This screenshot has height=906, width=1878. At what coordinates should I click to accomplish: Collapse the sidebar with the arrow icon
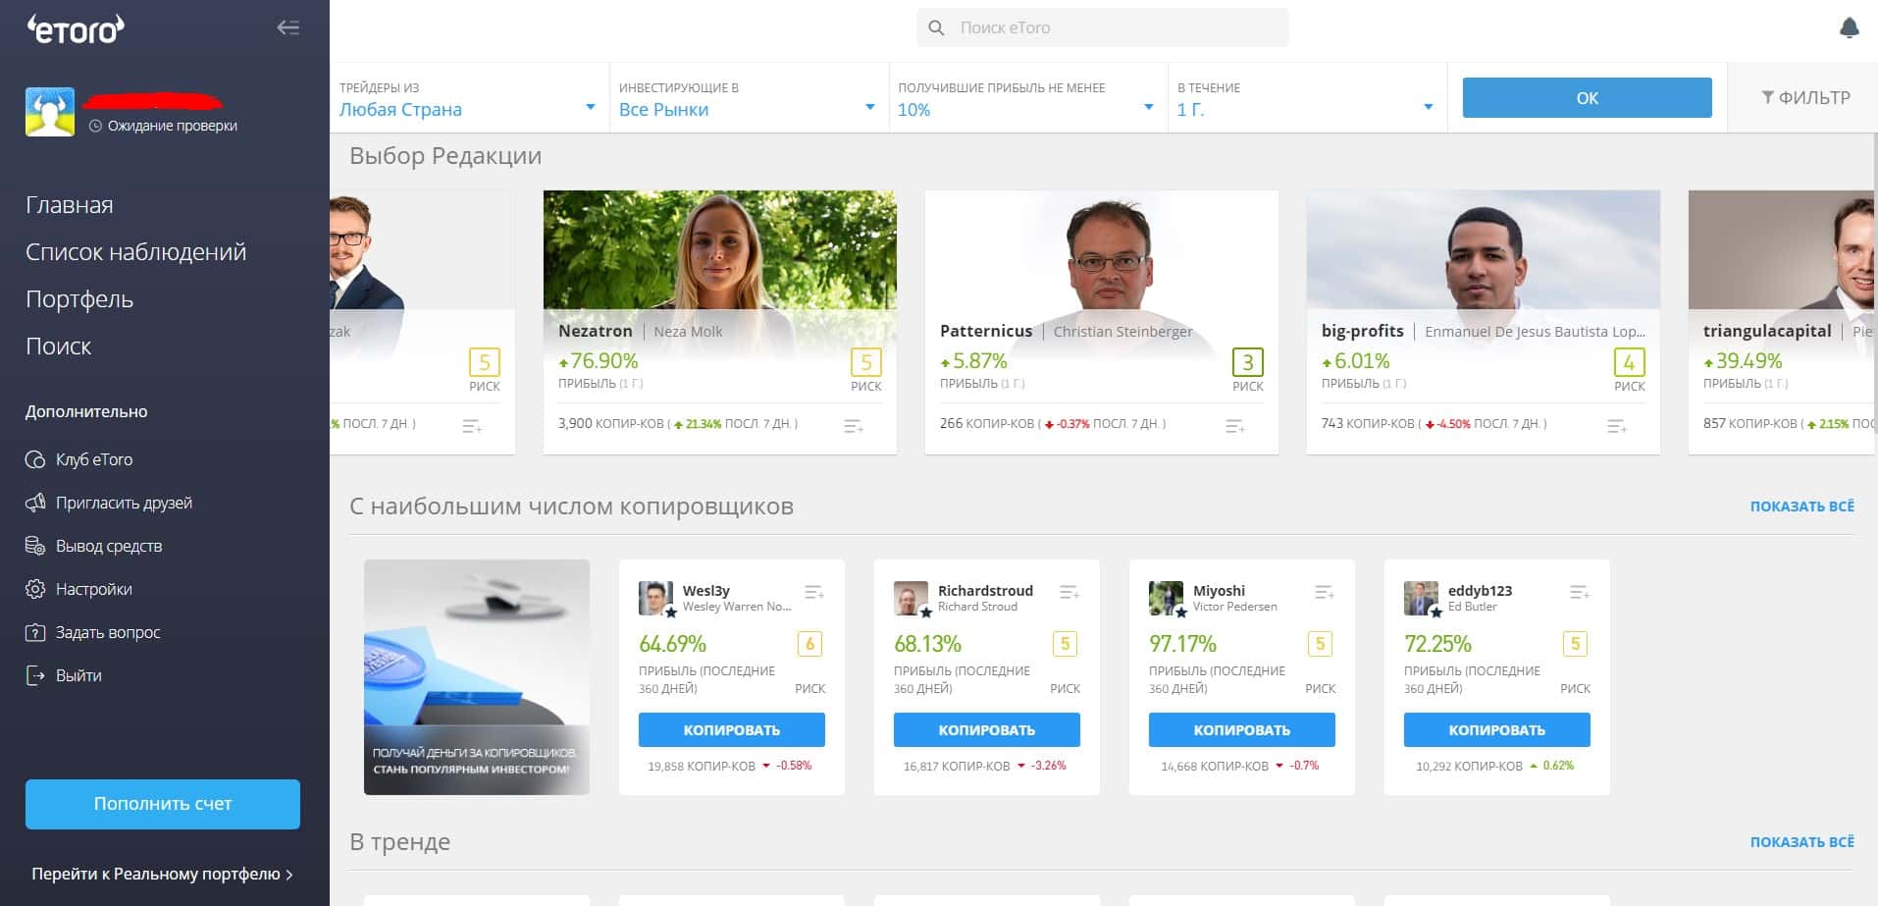coord(288,27)
